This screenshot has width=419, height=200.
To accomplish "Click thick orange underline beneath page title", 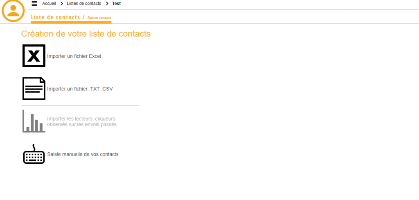I will coord(71,22).
